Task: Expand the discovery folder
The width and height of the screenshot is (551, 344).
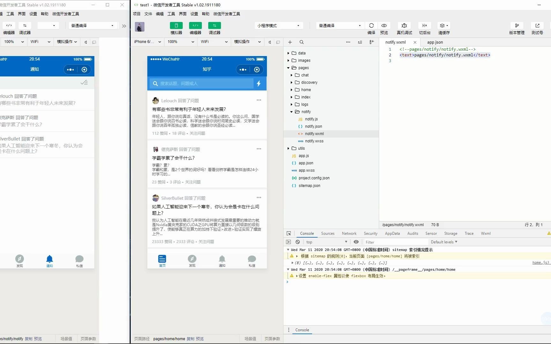Action: 291,82
